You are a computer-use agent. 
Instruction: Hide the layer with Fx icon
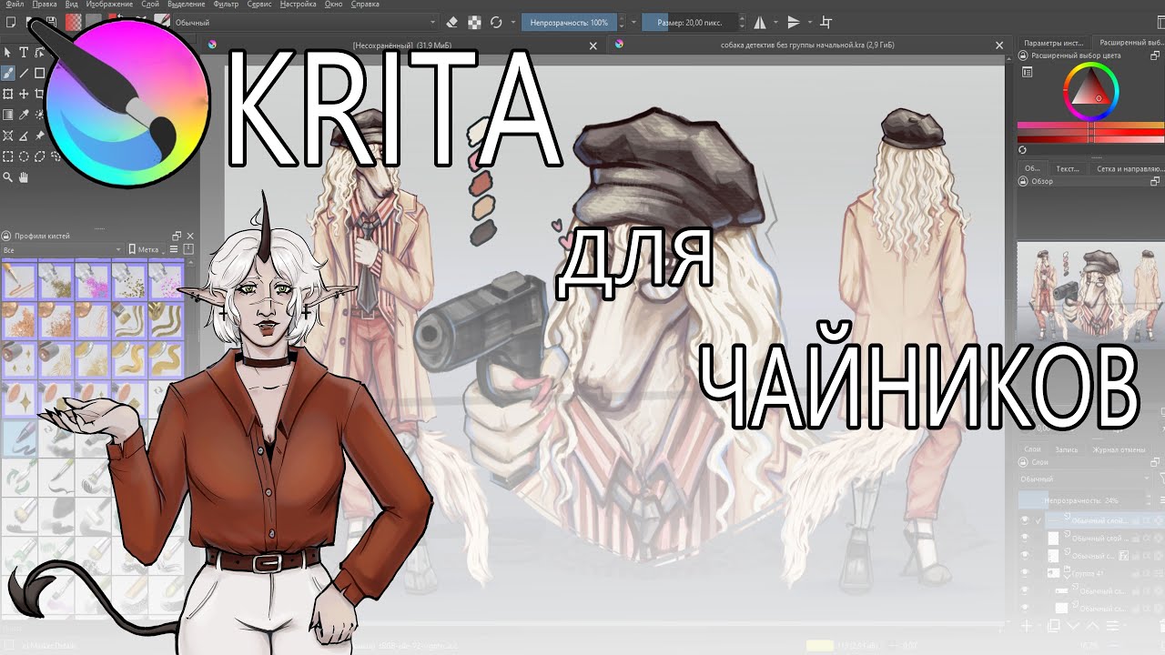[x=1025, y=555]
